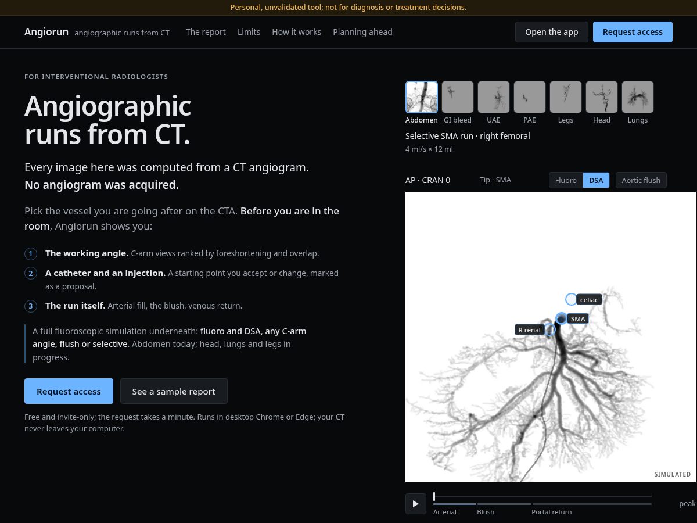Select the Legs case thumbnail

566,96
